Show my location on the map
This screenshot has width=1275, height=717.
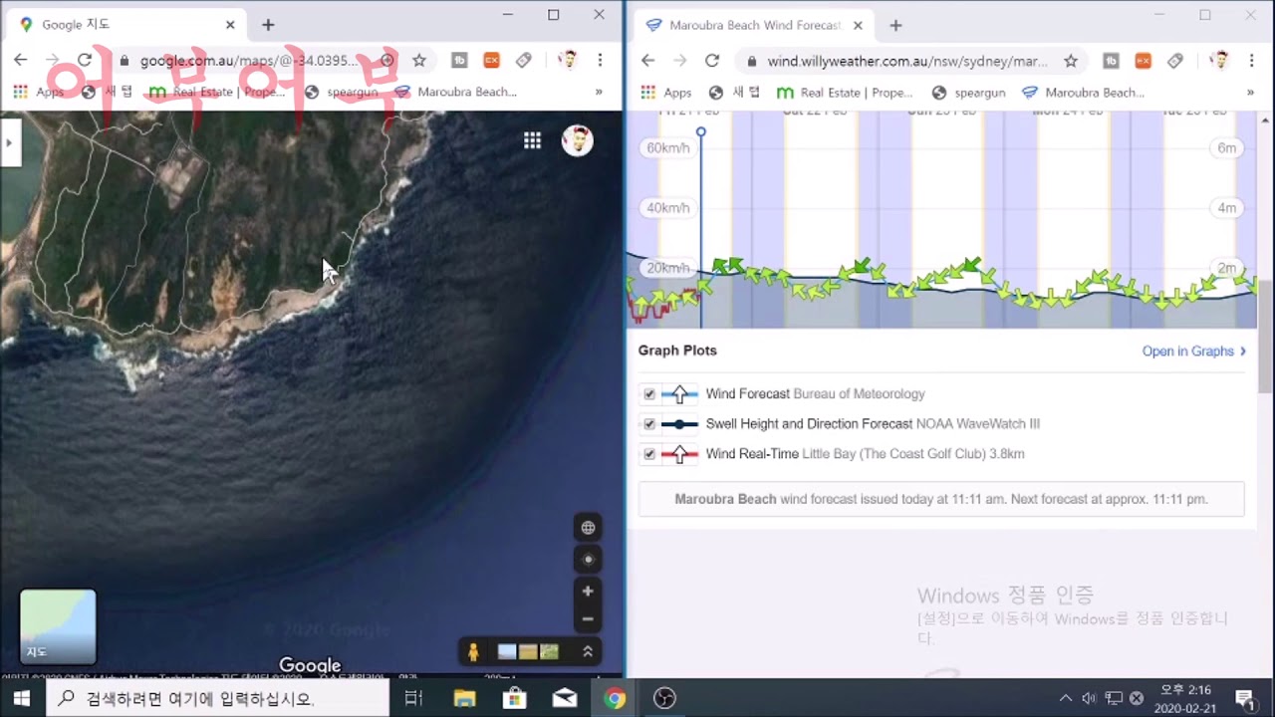[588, 560]
